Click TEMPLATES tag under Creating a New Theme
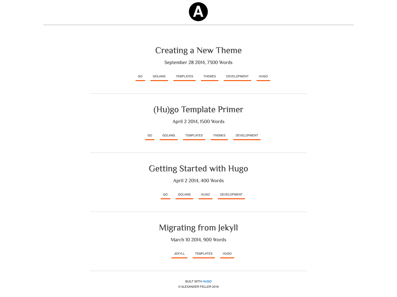Screen dimensions: 397x297 pyautogui.click(x=184, y=76)
